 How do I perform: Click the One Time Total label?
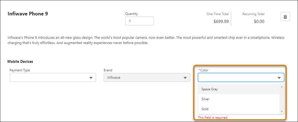click(x=218, y=14)
